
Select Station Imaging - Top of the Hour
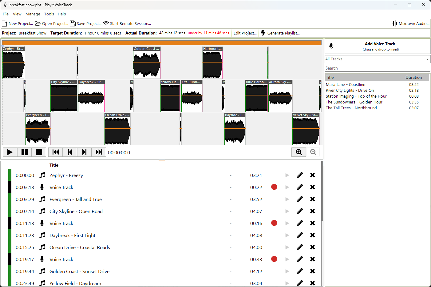[377, 96]
